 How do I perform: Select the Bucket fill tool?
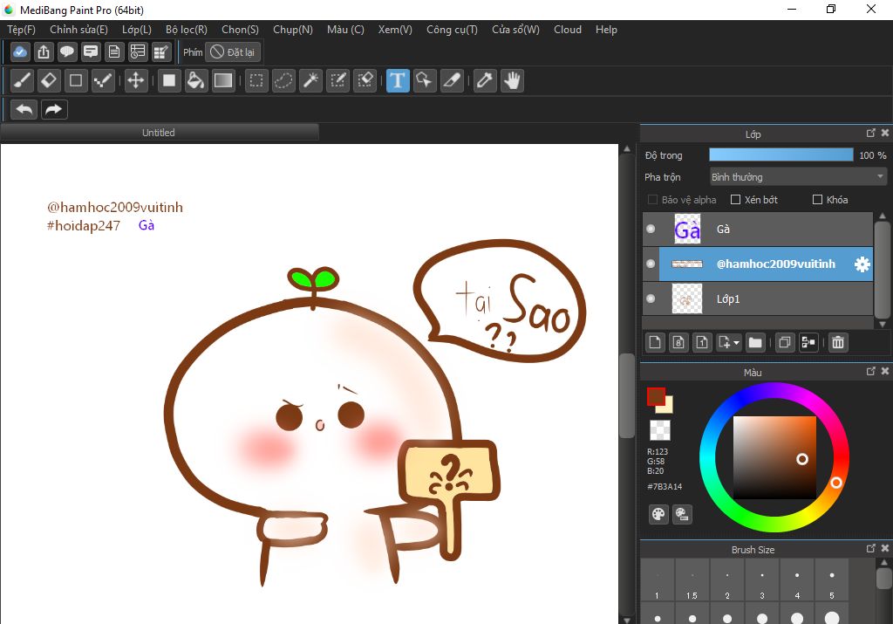coord(195,80)
